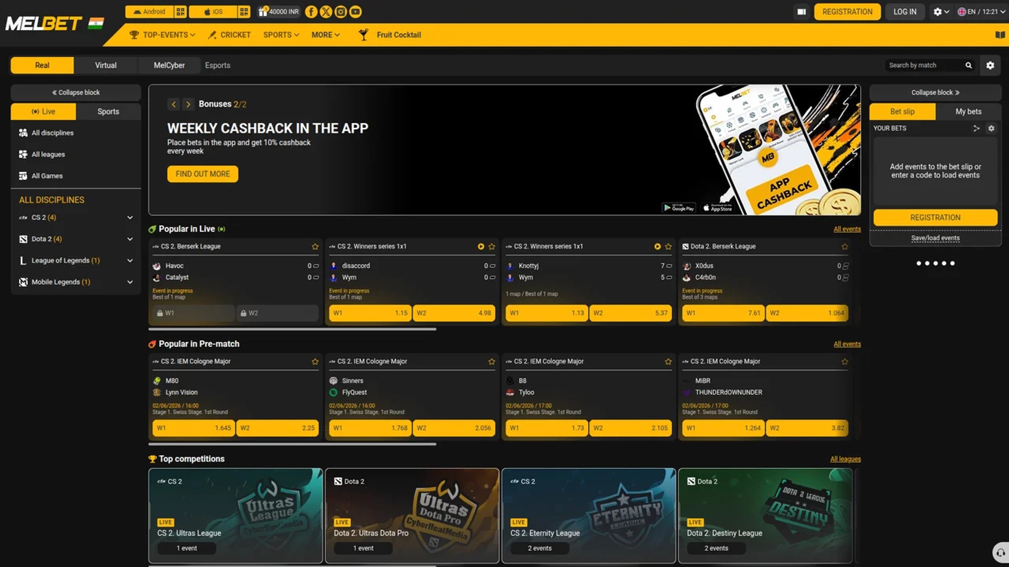The image size is (1009, 567).
Task: Open the Instagram social icon
Action: (341, 12)
